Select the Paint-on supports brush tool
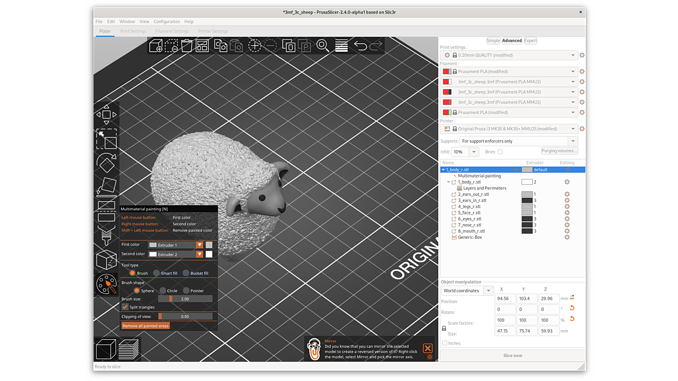The height and width of the screenshot is (381, 678). (106, 236)
